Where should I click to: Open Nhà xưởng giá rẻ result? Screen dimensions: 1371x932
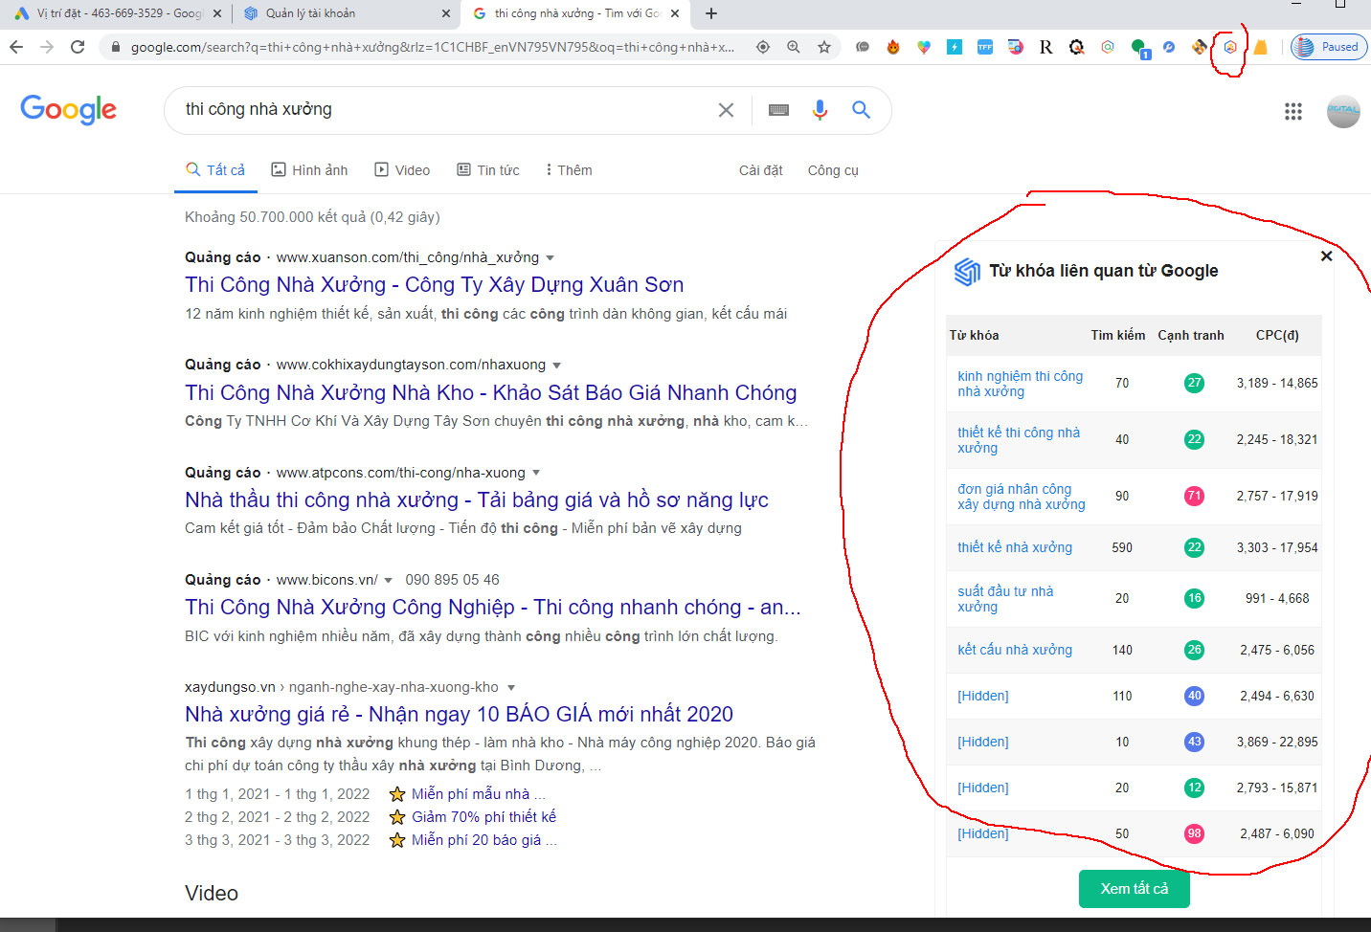(x=459, y=715)
